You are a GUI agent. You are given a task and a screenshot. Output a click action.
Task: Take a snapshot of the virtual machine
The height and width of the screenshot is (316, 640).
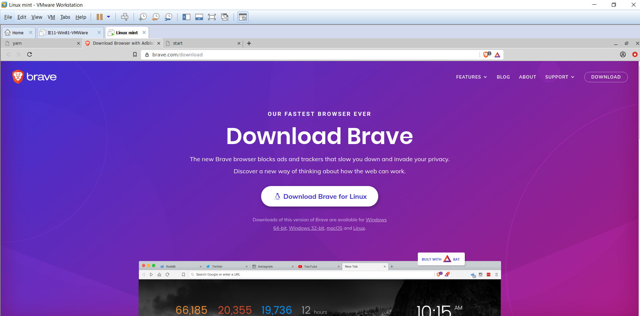(143, 17)
